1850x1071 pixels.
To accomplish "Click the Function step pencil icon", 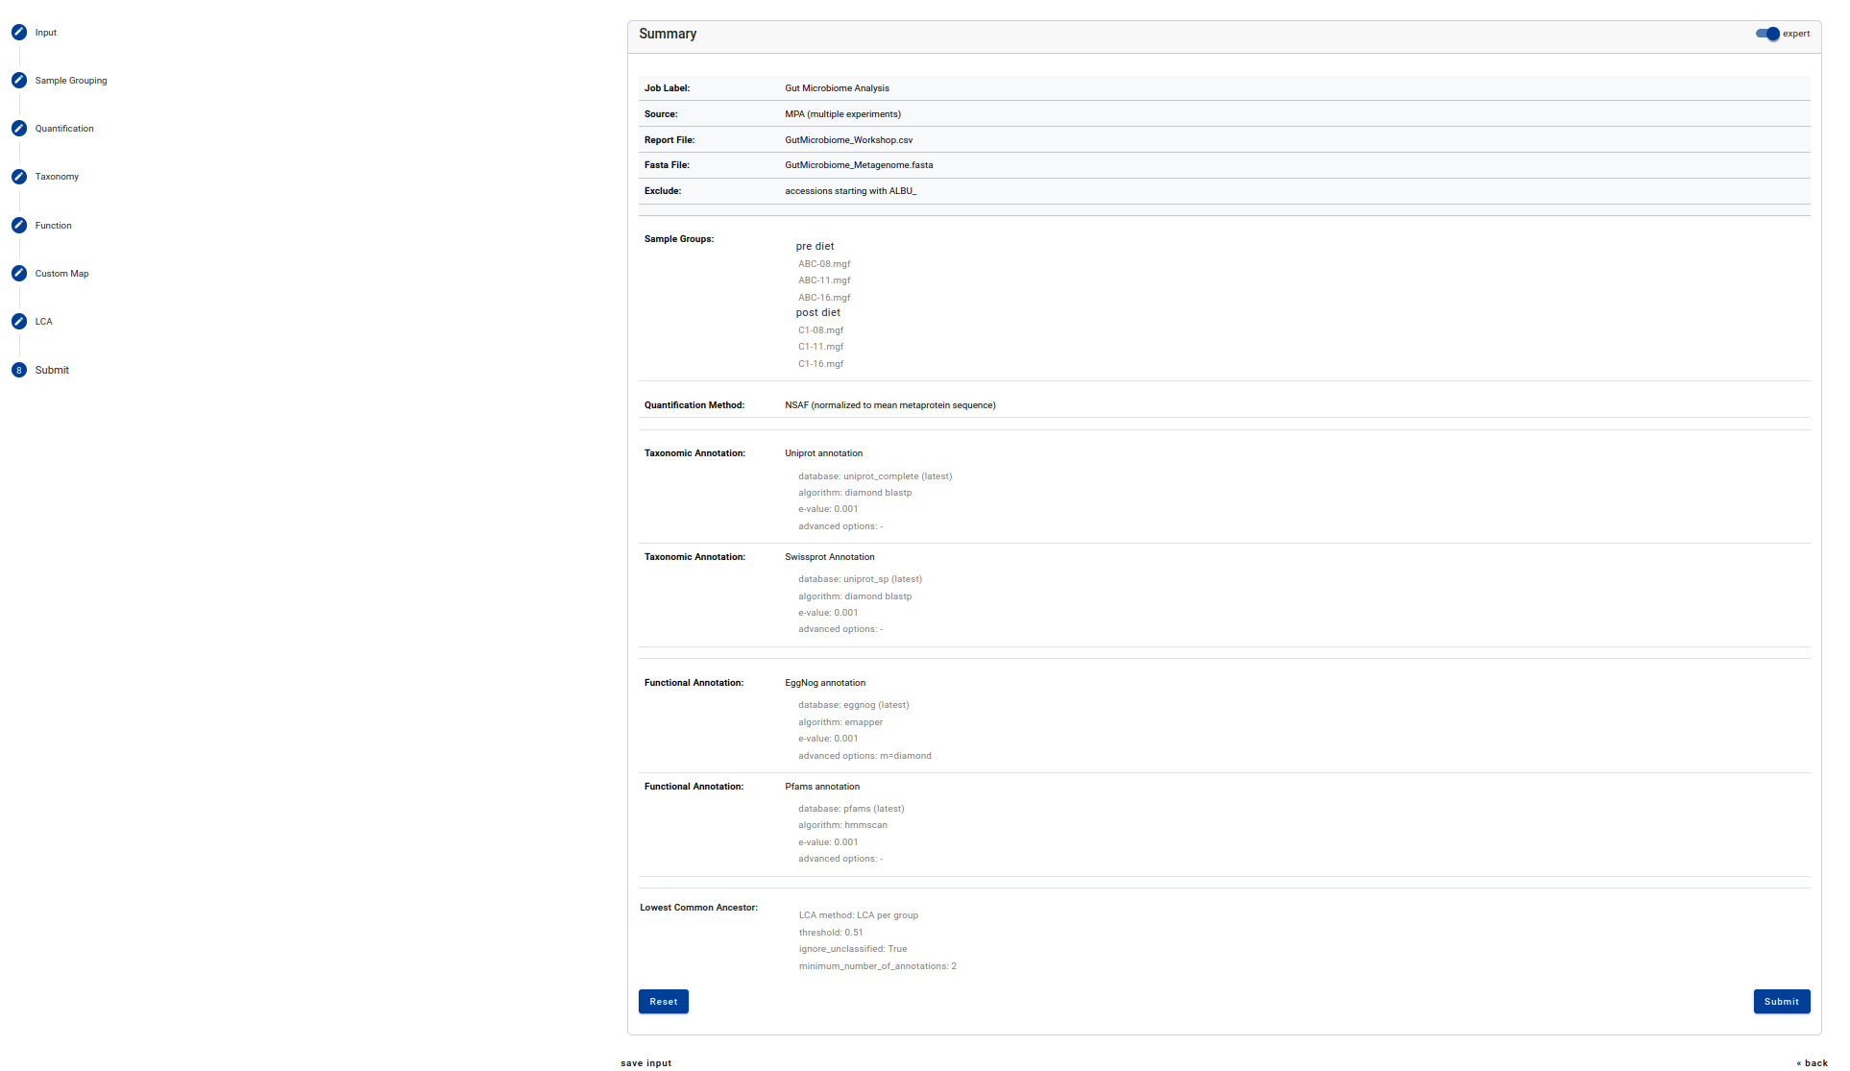I will (19, 226).
